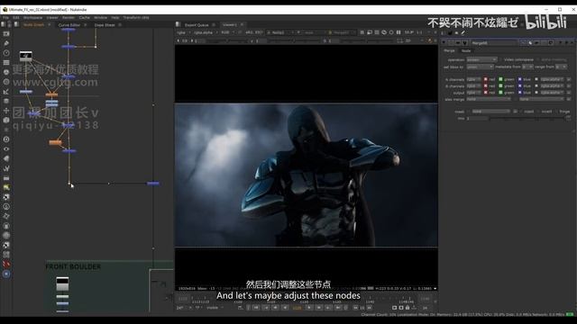Toggle output blue checkbox

coord(519,93)
